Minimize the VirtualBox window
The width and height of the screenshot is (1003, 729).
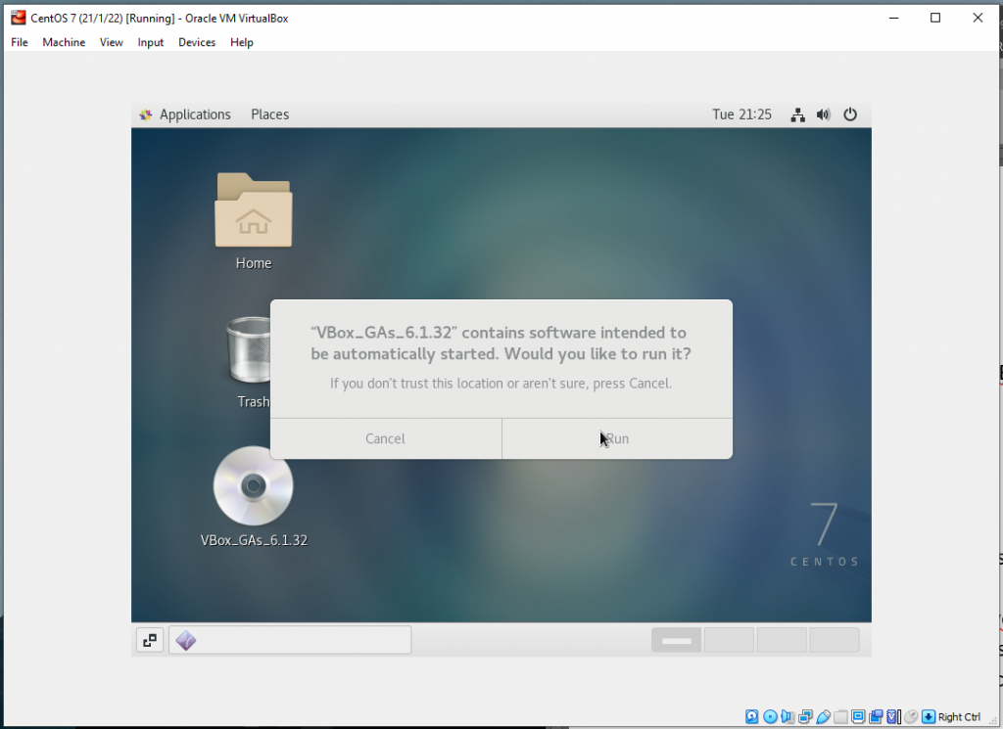893,18
